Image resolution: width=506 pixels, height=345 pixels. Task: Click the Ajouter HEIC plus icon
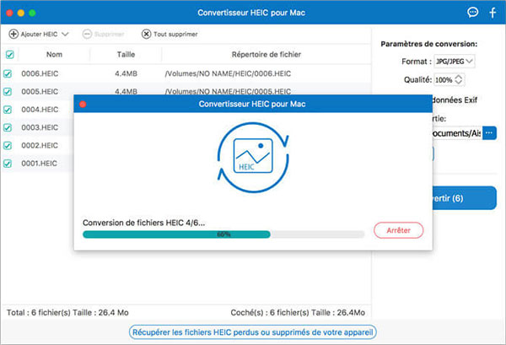click(13, 34)
